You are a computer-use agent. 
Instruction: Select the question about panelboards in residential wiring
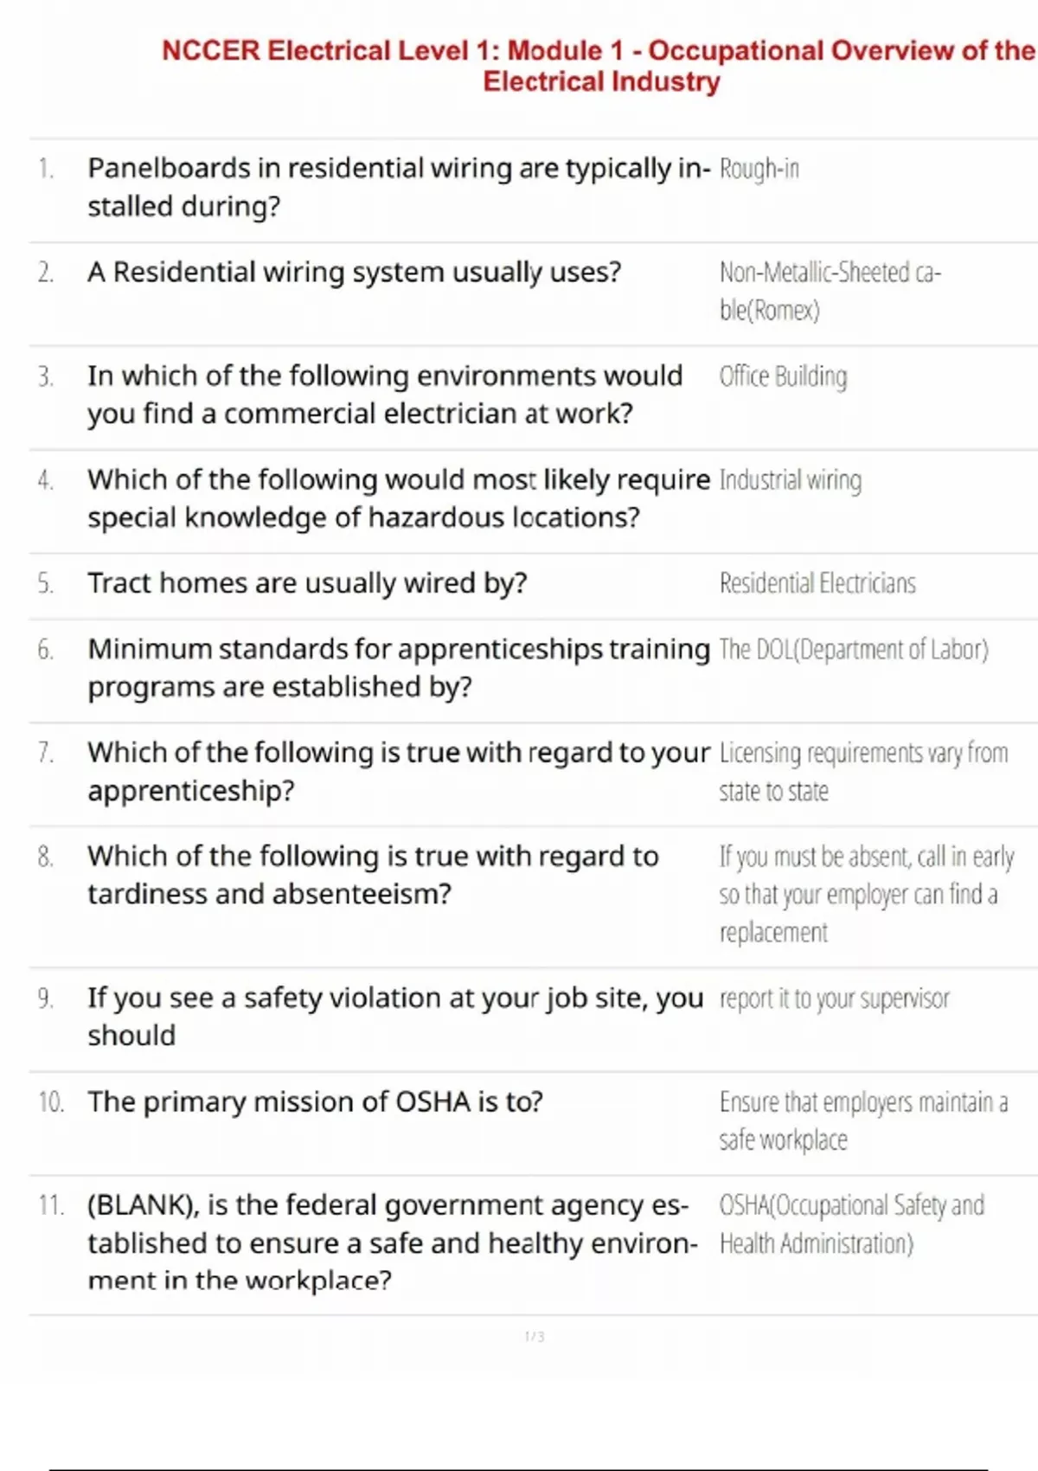398,187
